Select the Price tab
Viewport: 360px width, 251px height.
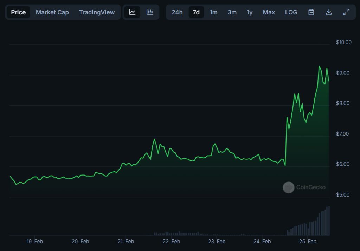(18, 12)
